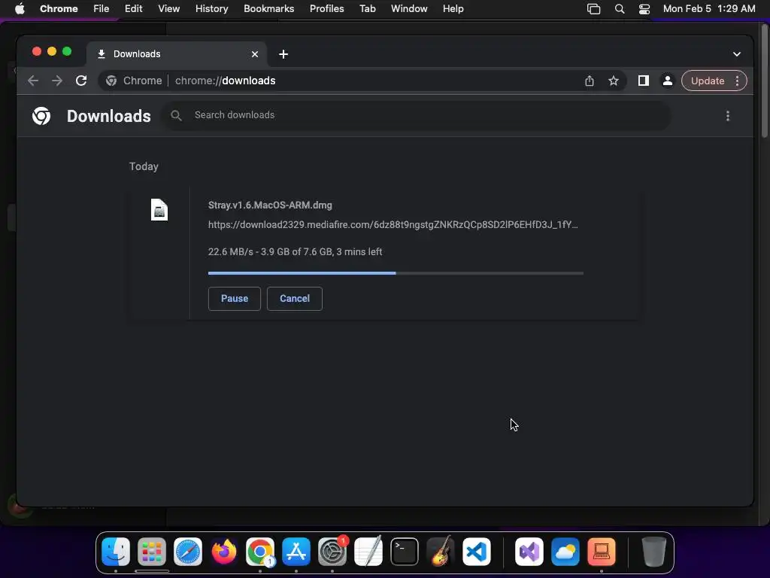The width and height of the screenshot is (770, 578).
Task: Click the browser forward arrow
Action: click(x=57, y=81)
